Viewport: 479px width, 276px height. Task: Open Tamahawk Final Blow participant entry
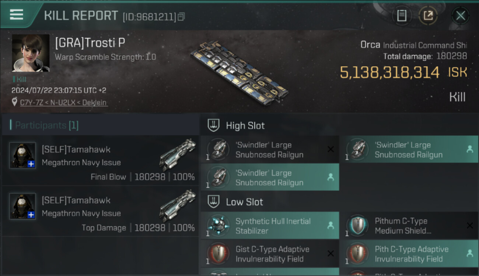click(100, 163)
